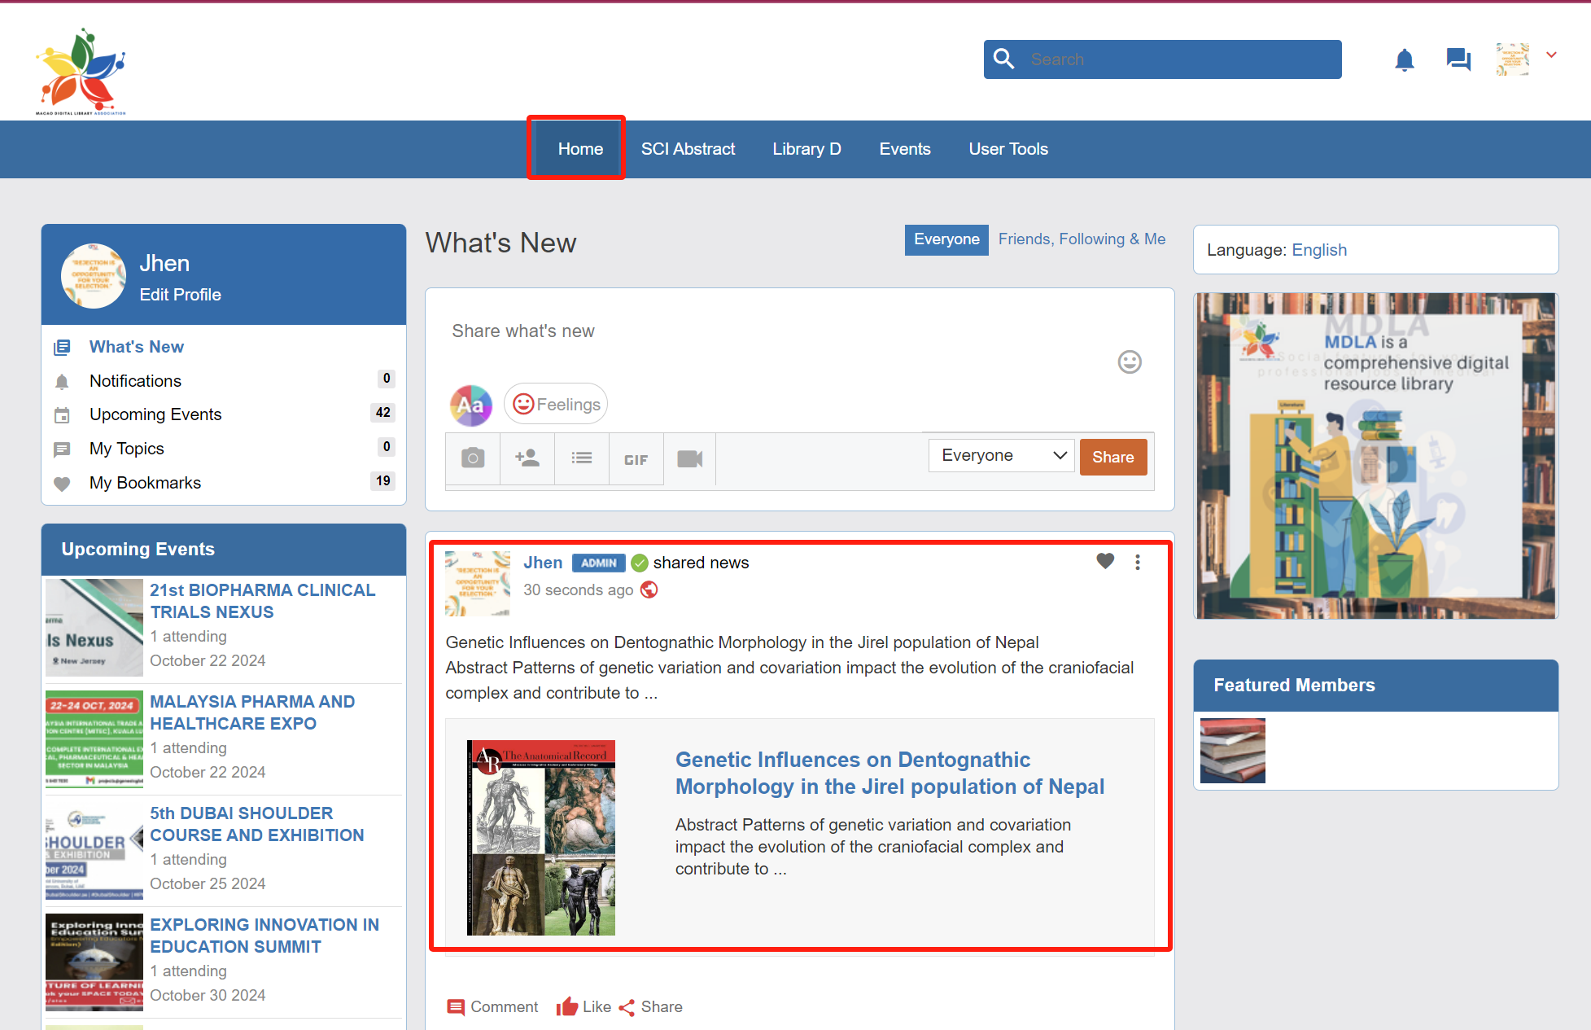
Task: Open post options three-dot menu
Action: click(1137, 562)
